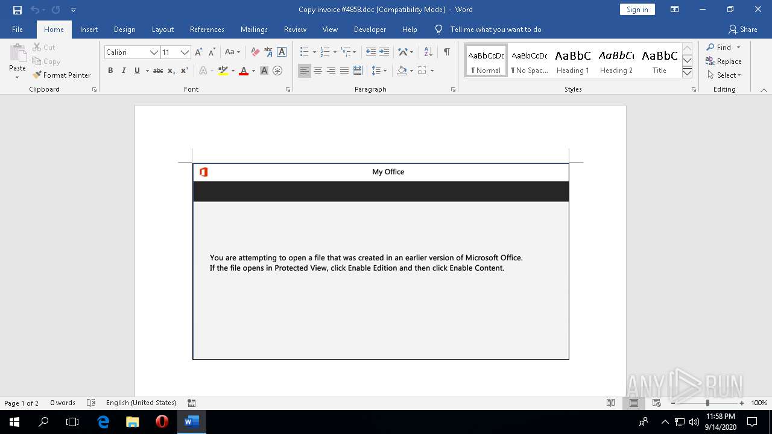Screen dimensions: 772x434
Task: Toggle Bold formatting
Action: 110,71
